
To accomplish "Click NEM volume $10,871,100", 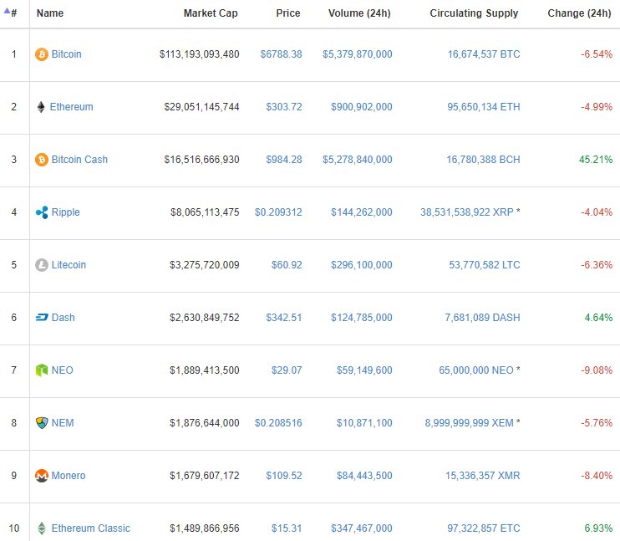I will pyautogui.click(x=364, y=422).
